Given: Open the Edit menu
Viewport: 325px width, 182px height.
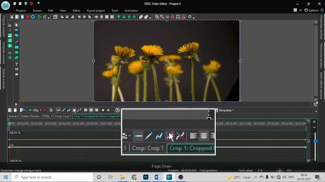Looking at the screenshot, I should tap(51, 11).
